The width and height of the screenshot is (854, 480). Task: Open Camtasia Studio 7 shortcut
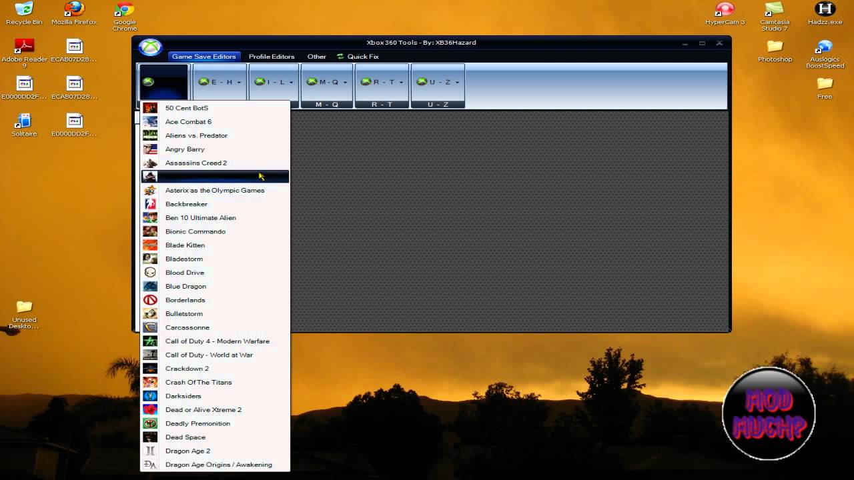point(775,17)
